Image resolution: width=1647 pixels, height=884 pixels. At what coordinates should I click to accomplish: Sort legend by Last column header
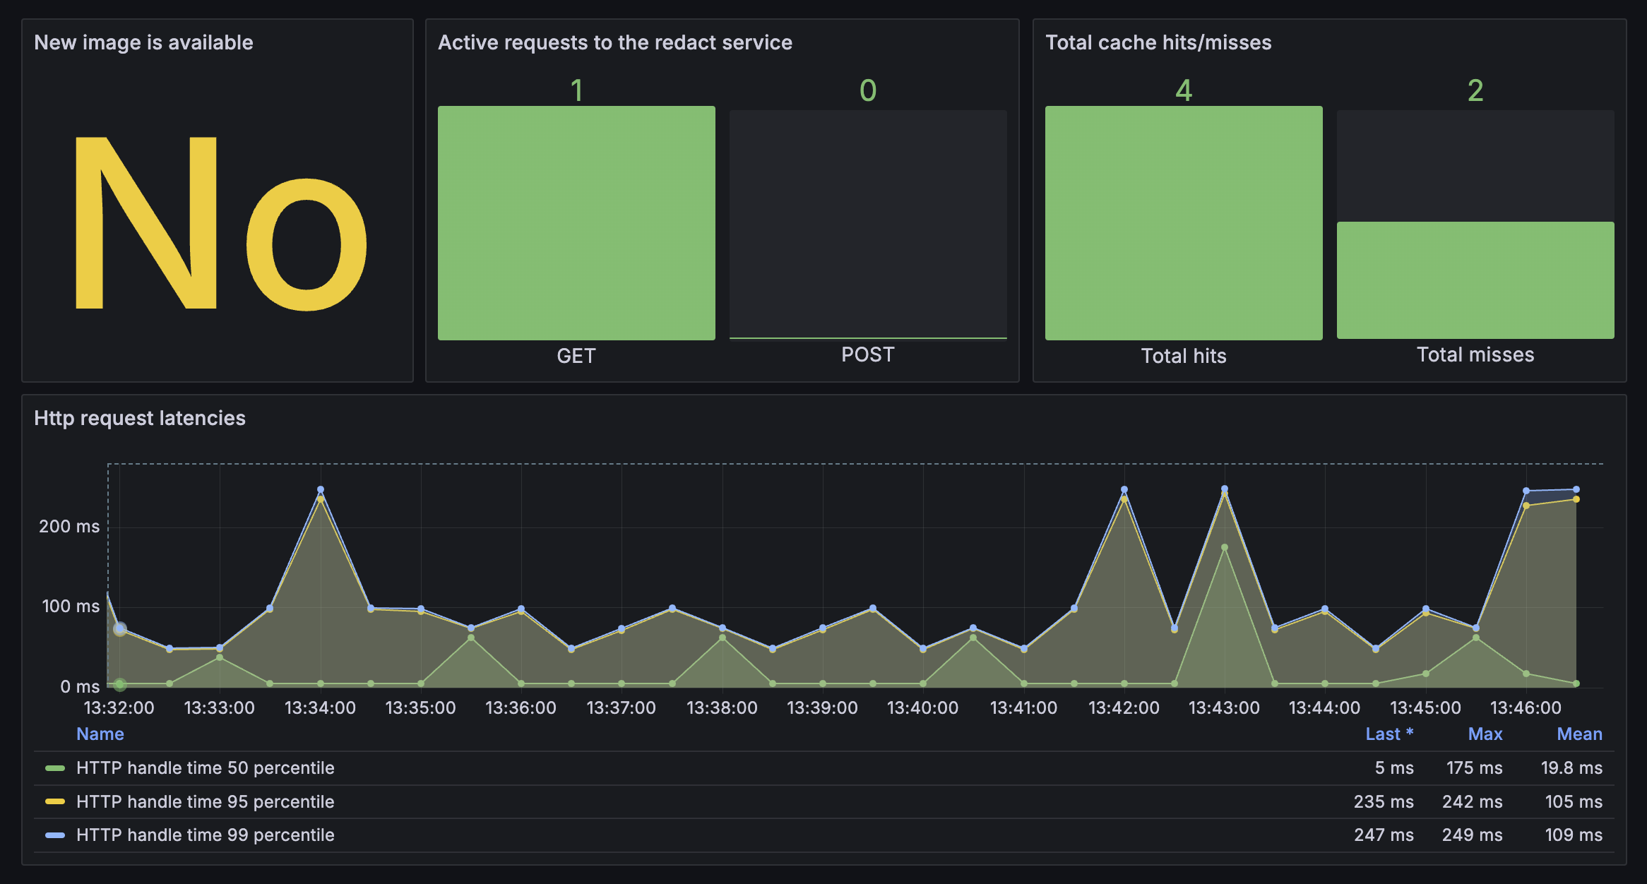tap(1388, 734)
